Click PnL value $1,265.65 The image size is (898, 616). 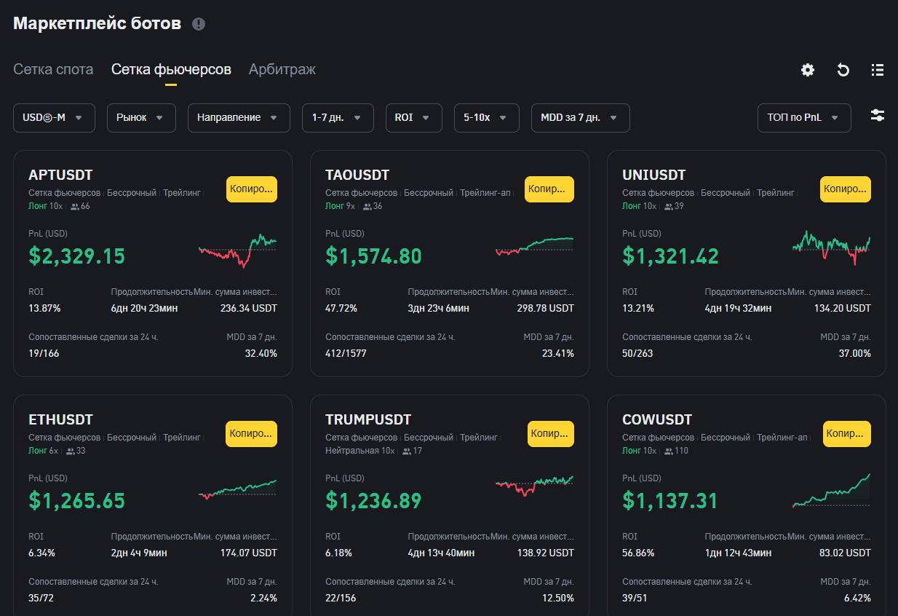(x=77, y=501)
